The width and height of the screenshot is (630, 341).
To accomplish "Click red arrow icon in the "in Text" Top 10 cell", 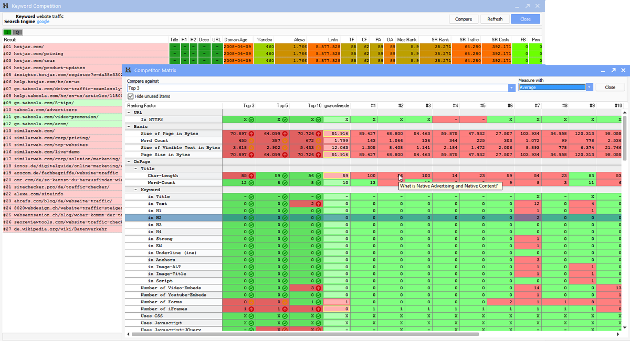I will point(318,203).
